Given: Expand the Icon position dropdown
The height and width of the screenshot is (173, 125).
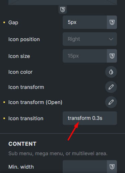Looking at the screenshot, I should click(x=90, y=39).
